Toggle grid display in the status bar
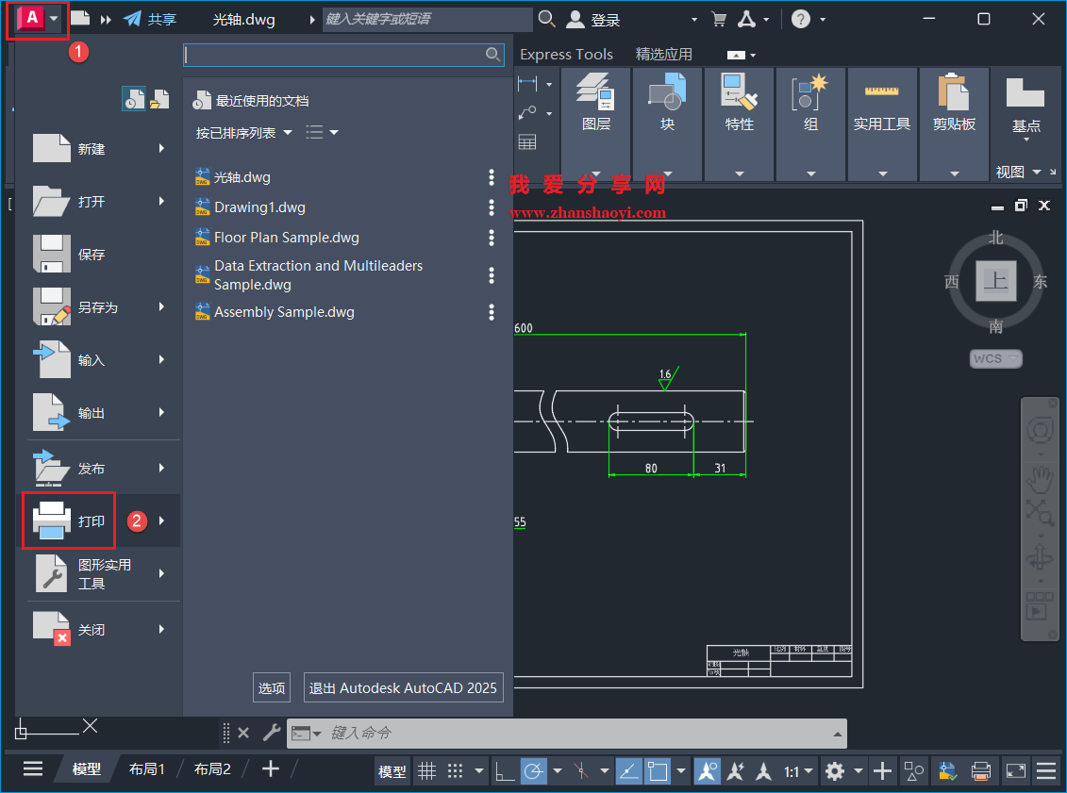 click(x=427, y=770)
